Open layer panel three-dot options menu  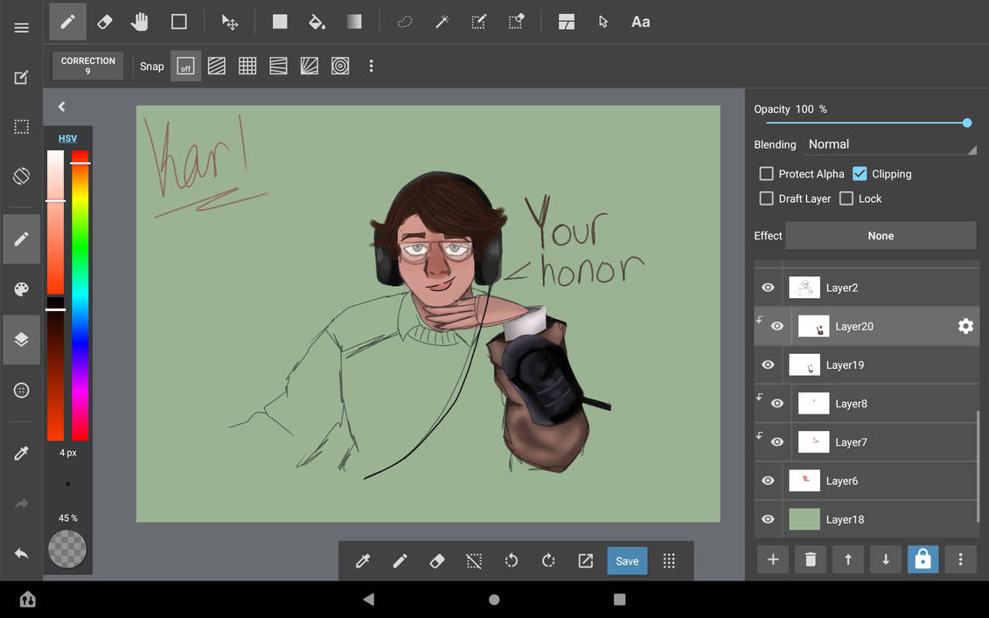coord(960,559)
